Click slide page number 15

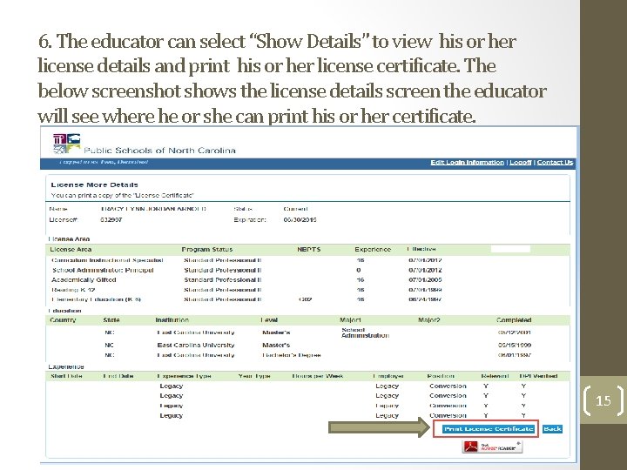(603, 400)
